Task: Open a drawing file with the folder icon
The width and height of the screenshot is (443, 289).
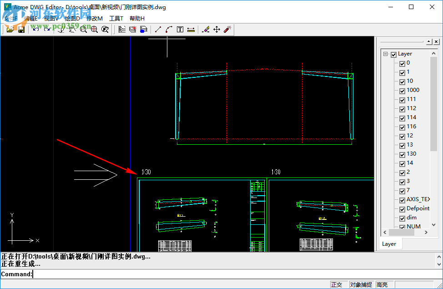Action: 11,29
